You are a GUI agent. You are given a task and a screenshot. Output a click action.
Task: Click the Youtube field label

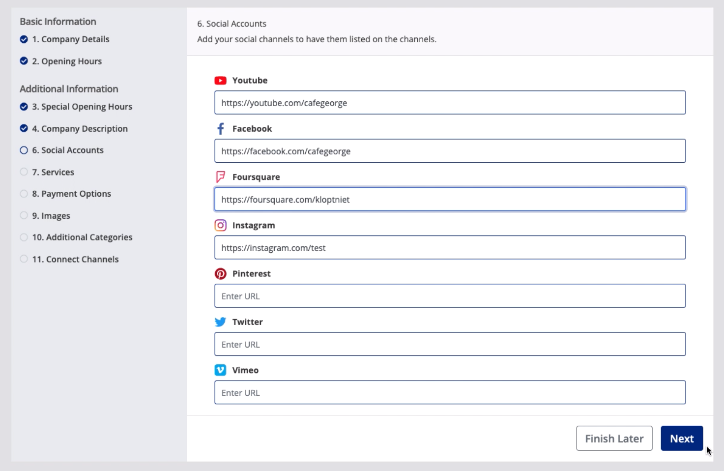click(250, 81)
